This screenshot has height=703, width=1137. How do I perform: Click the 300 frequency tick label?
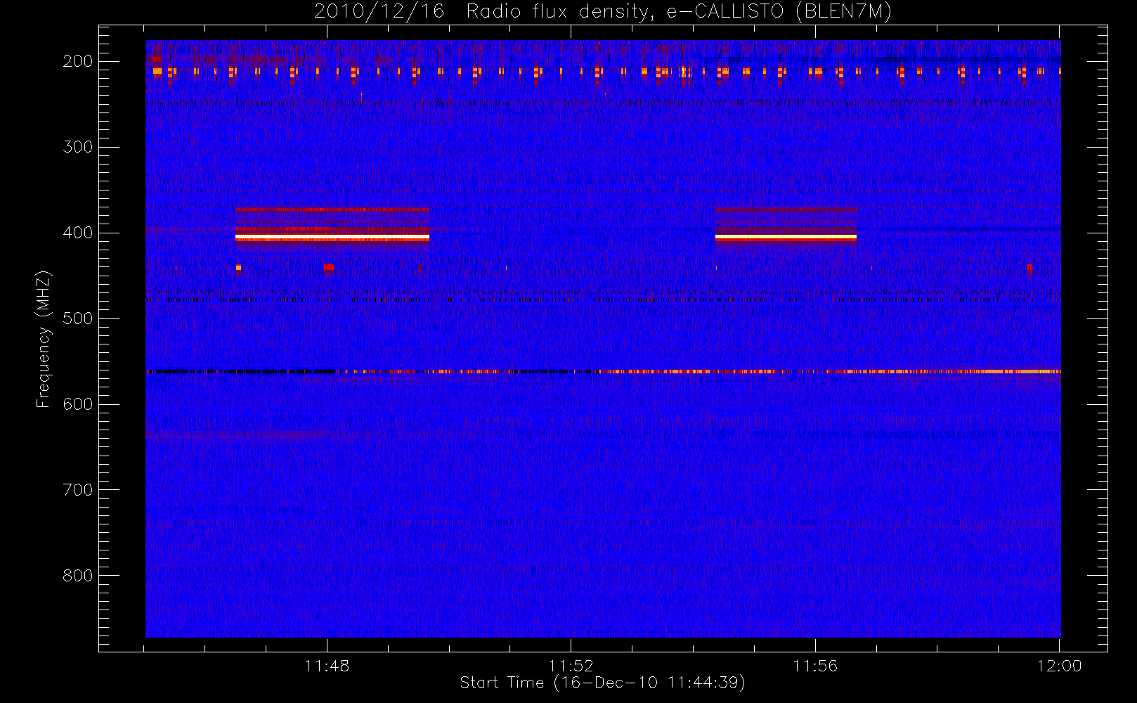coord(78,147)
